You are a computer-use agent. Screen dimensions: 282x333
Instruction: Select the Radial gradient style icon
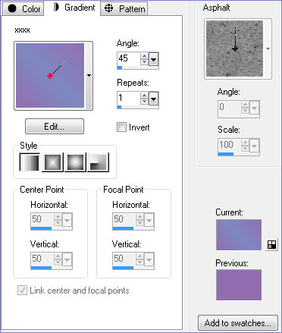[x=98, y=162]
